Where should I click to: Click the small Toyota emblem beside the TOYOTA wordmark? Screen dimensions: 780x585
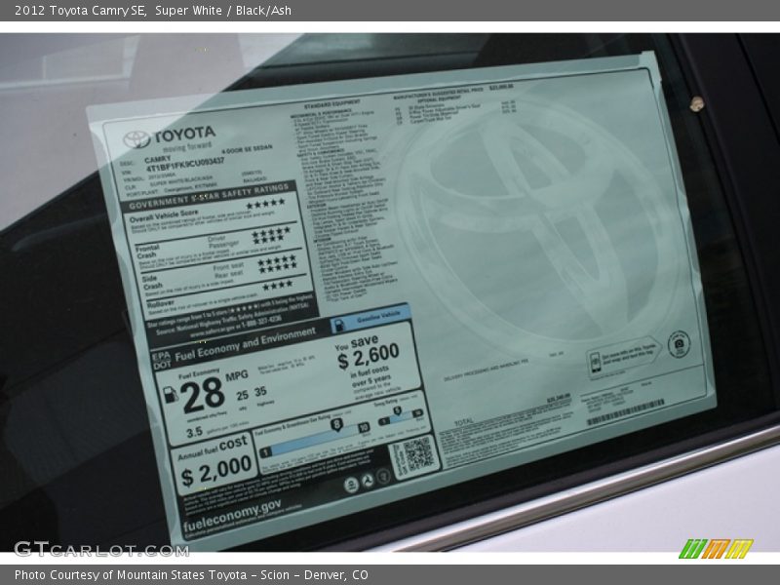[x=136, y=139]
